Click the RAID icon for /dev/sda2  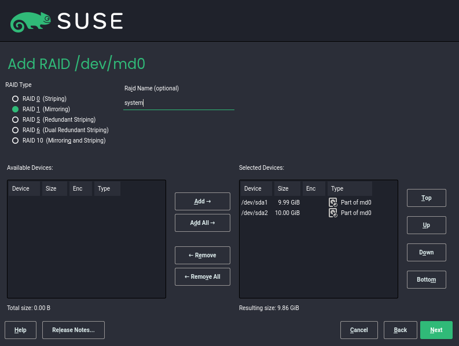(333, 213)
